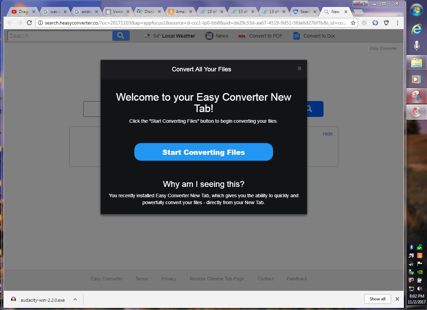Expand the audacity download options chevron
Viewport: 427px width, 310px height.
point(75,300)
